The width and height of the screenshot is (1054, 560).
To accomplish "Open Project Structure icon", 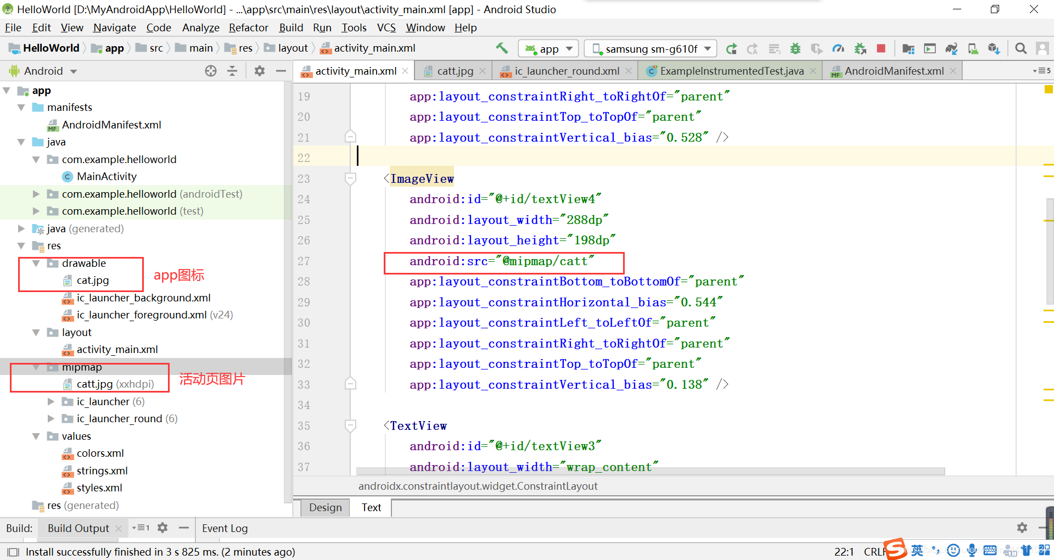I will pos(909,49).
